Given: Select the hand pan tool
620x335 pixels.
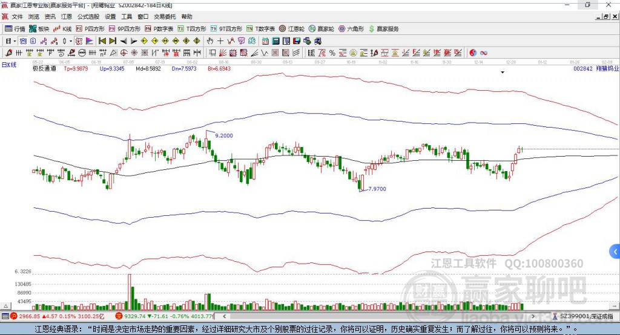Looking at the screenshot, I should tap(210, 41).
